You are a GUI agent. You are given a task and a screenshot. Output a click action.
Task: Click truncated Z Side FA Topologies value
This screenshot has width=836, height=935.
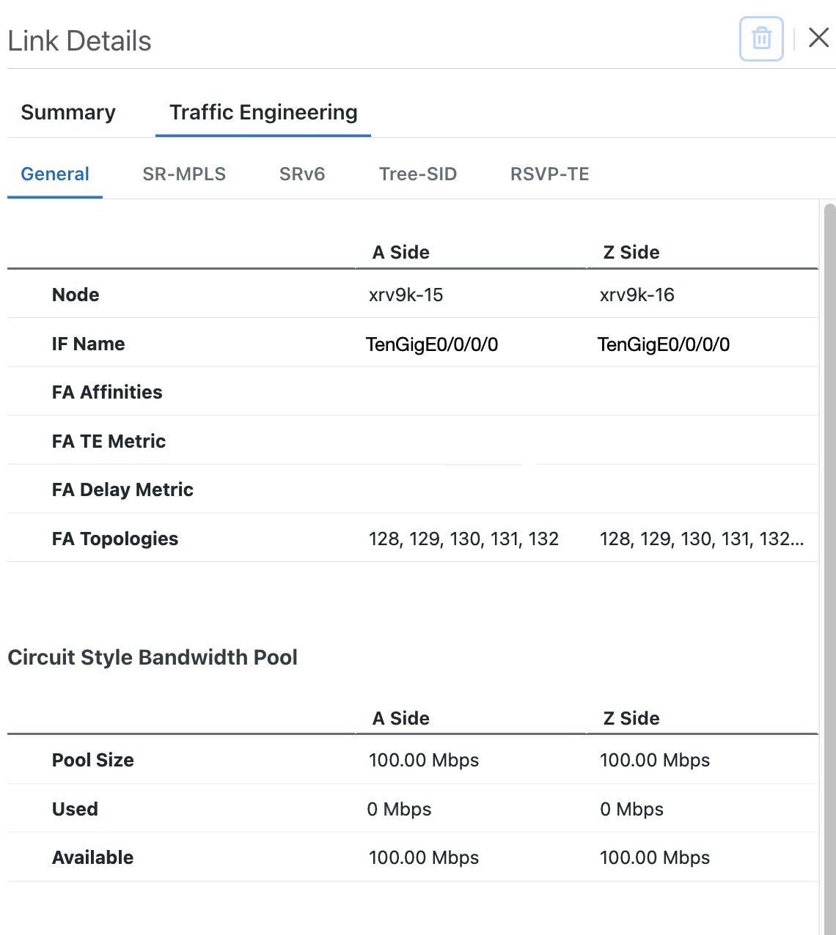[x=702, y=539]
